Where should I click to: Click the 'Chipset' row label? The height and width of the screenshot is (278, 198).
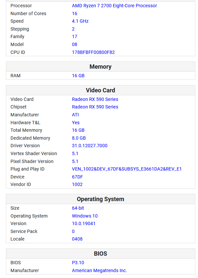point(18,107)
